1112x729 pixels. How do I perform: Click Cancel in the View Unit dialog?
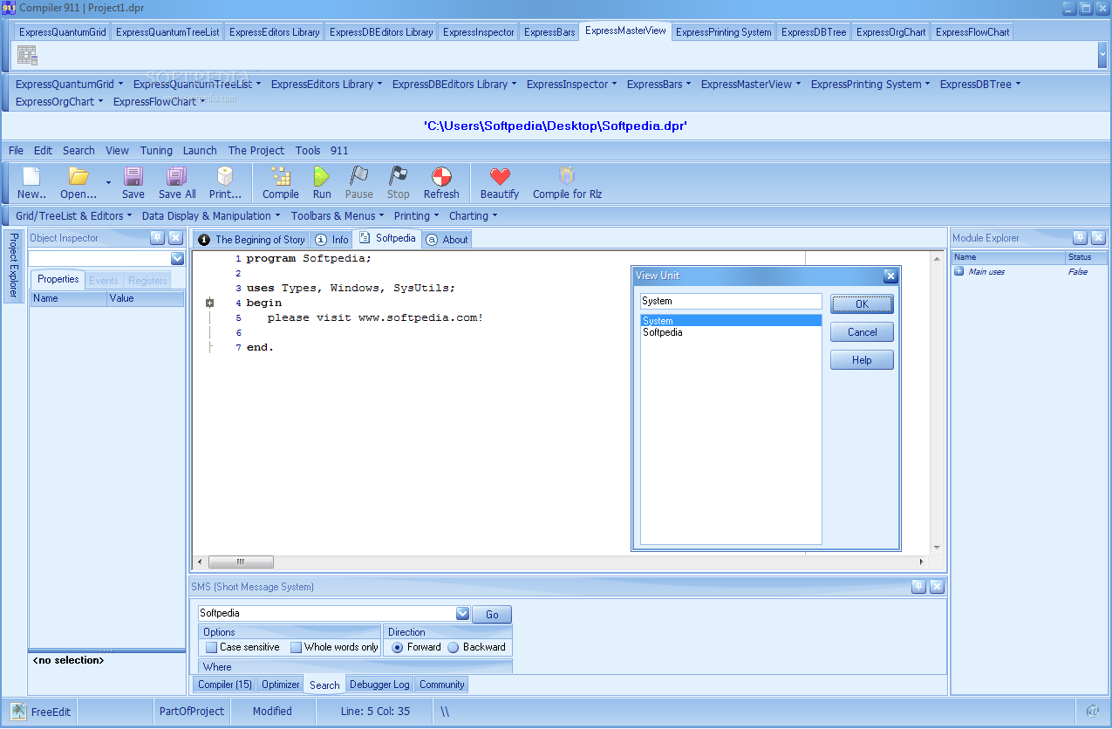pyautogui.click(x=862, y=332)
